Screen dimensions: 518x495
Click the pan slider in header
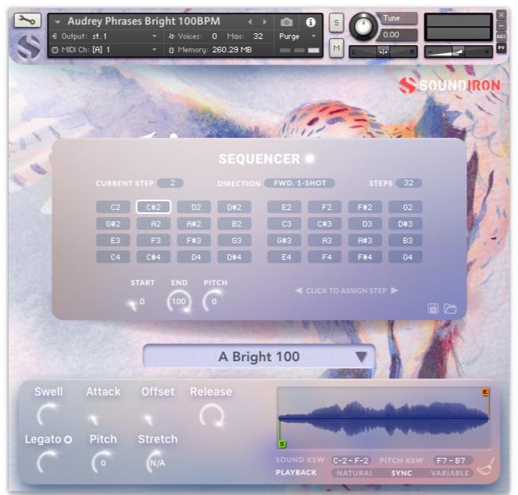point(383,51)
